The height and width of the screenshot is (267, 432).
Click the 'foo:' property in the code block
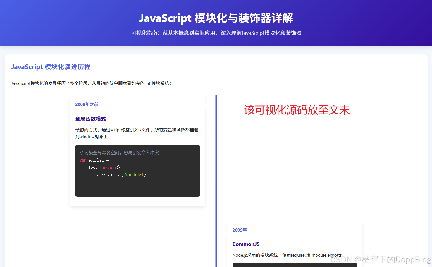click(93, 167)
